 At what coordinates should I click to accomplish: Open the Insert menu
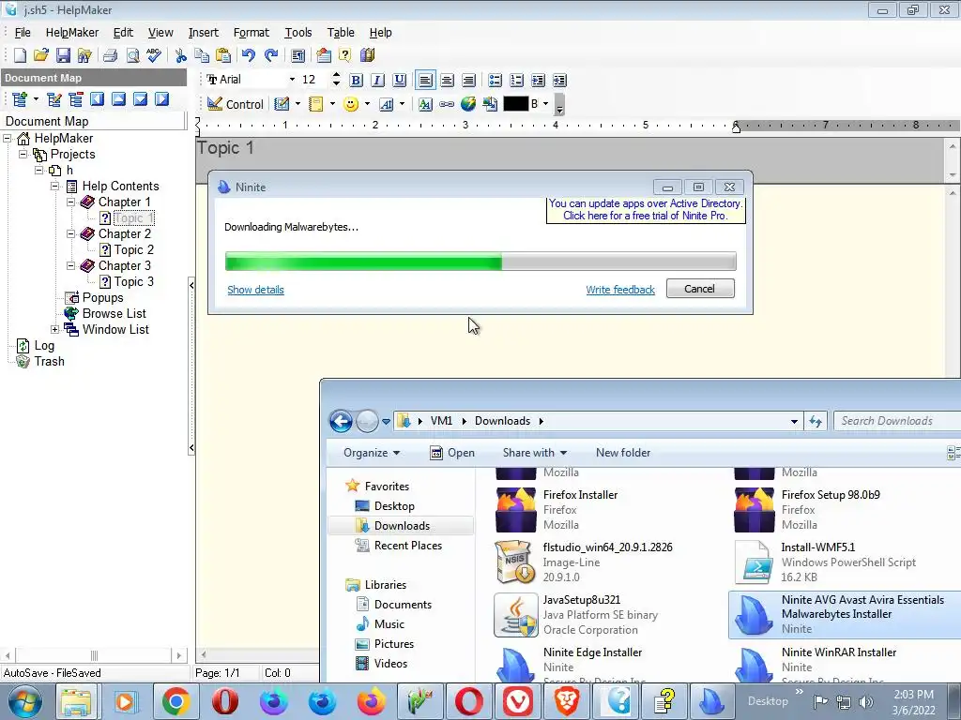coord(204,33)
